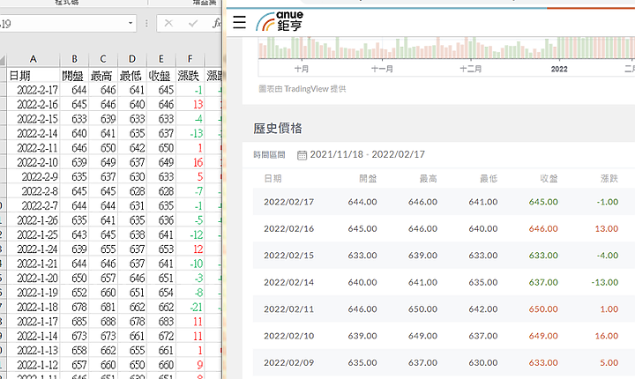
Task: Click the 十月 label on the chart axis
Action: [x=302, y=69]
